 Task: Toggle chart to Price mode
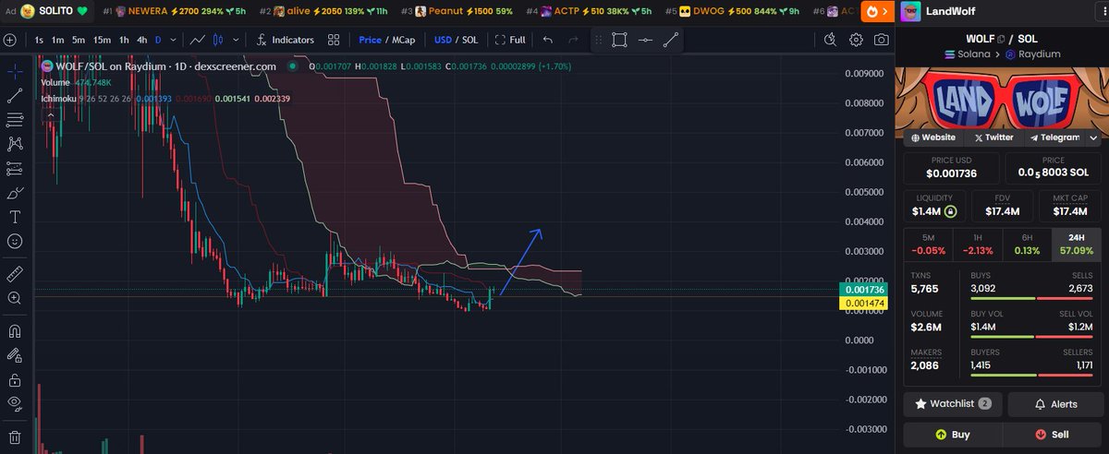click(371, 40)
